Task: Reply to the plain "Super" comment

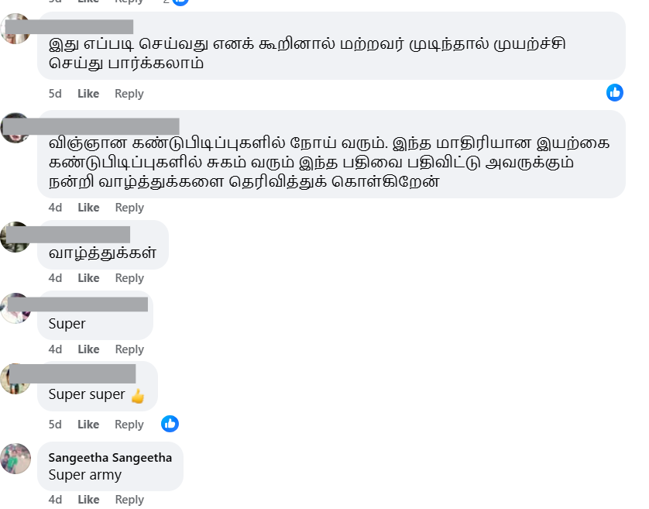Action: pos(129,349)
